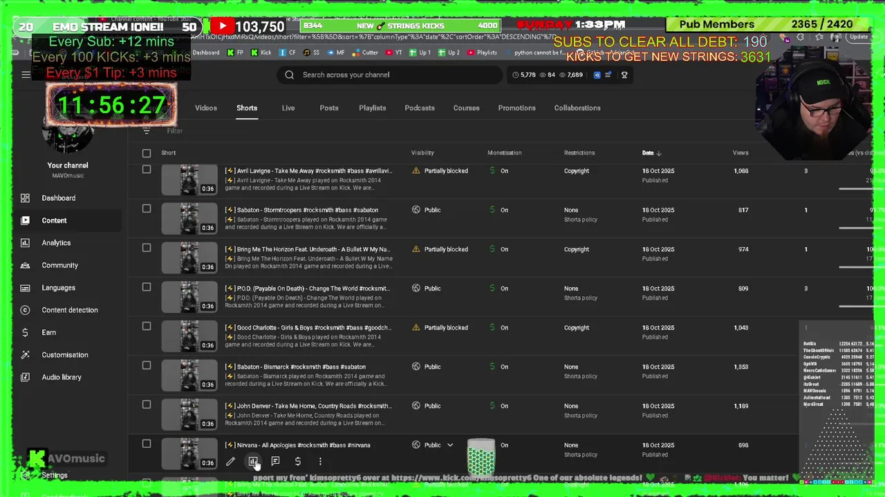This screenshot has width=885, height=497.
Task: Open Sabaton Bismarck short thumbnail
Action: coord(189,376)
